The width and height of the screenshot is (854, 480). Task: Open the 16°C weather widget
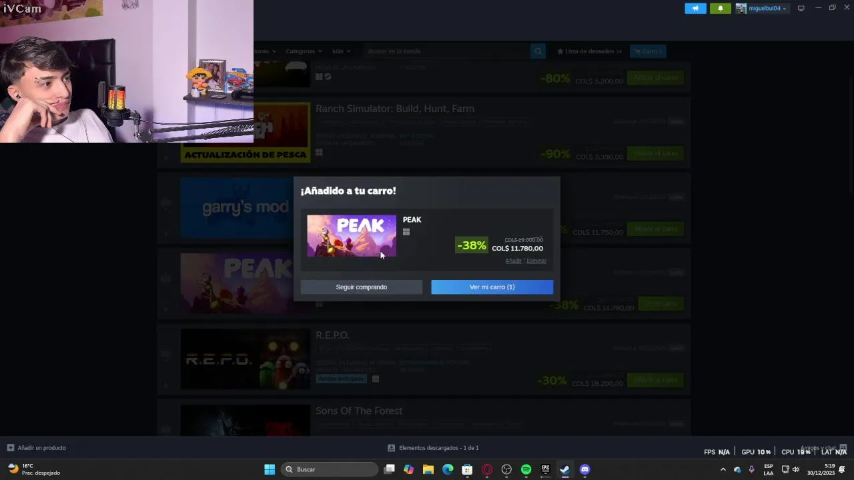(x=35, y=469)
